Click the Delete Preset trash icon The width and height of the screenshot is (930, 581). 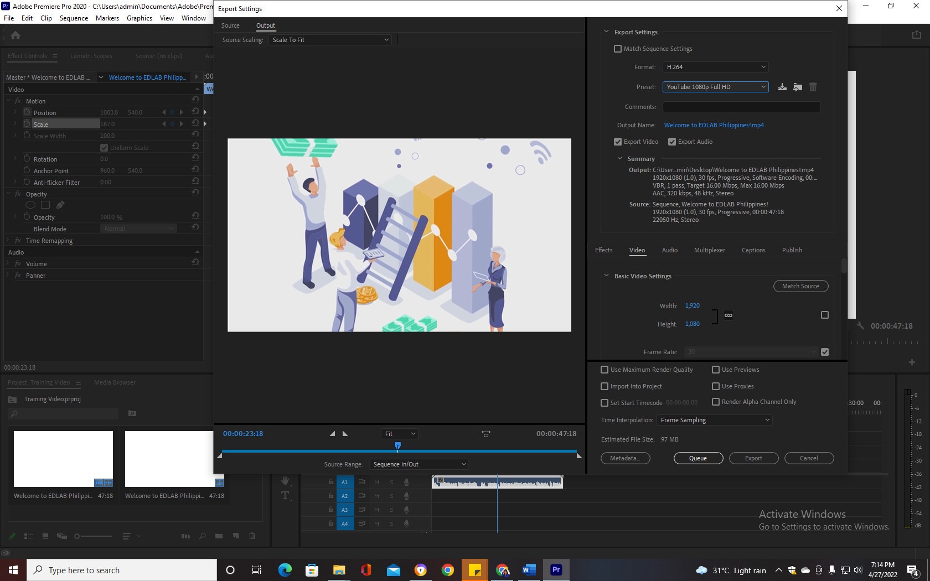coord(813,87)
